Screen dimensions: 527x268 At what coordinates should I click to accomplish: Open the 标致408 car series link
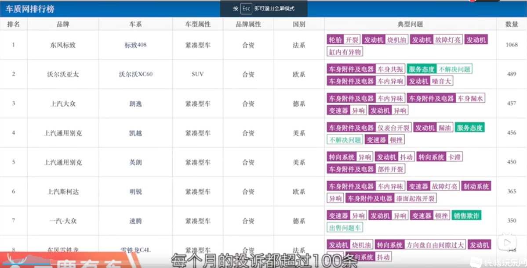135,45
